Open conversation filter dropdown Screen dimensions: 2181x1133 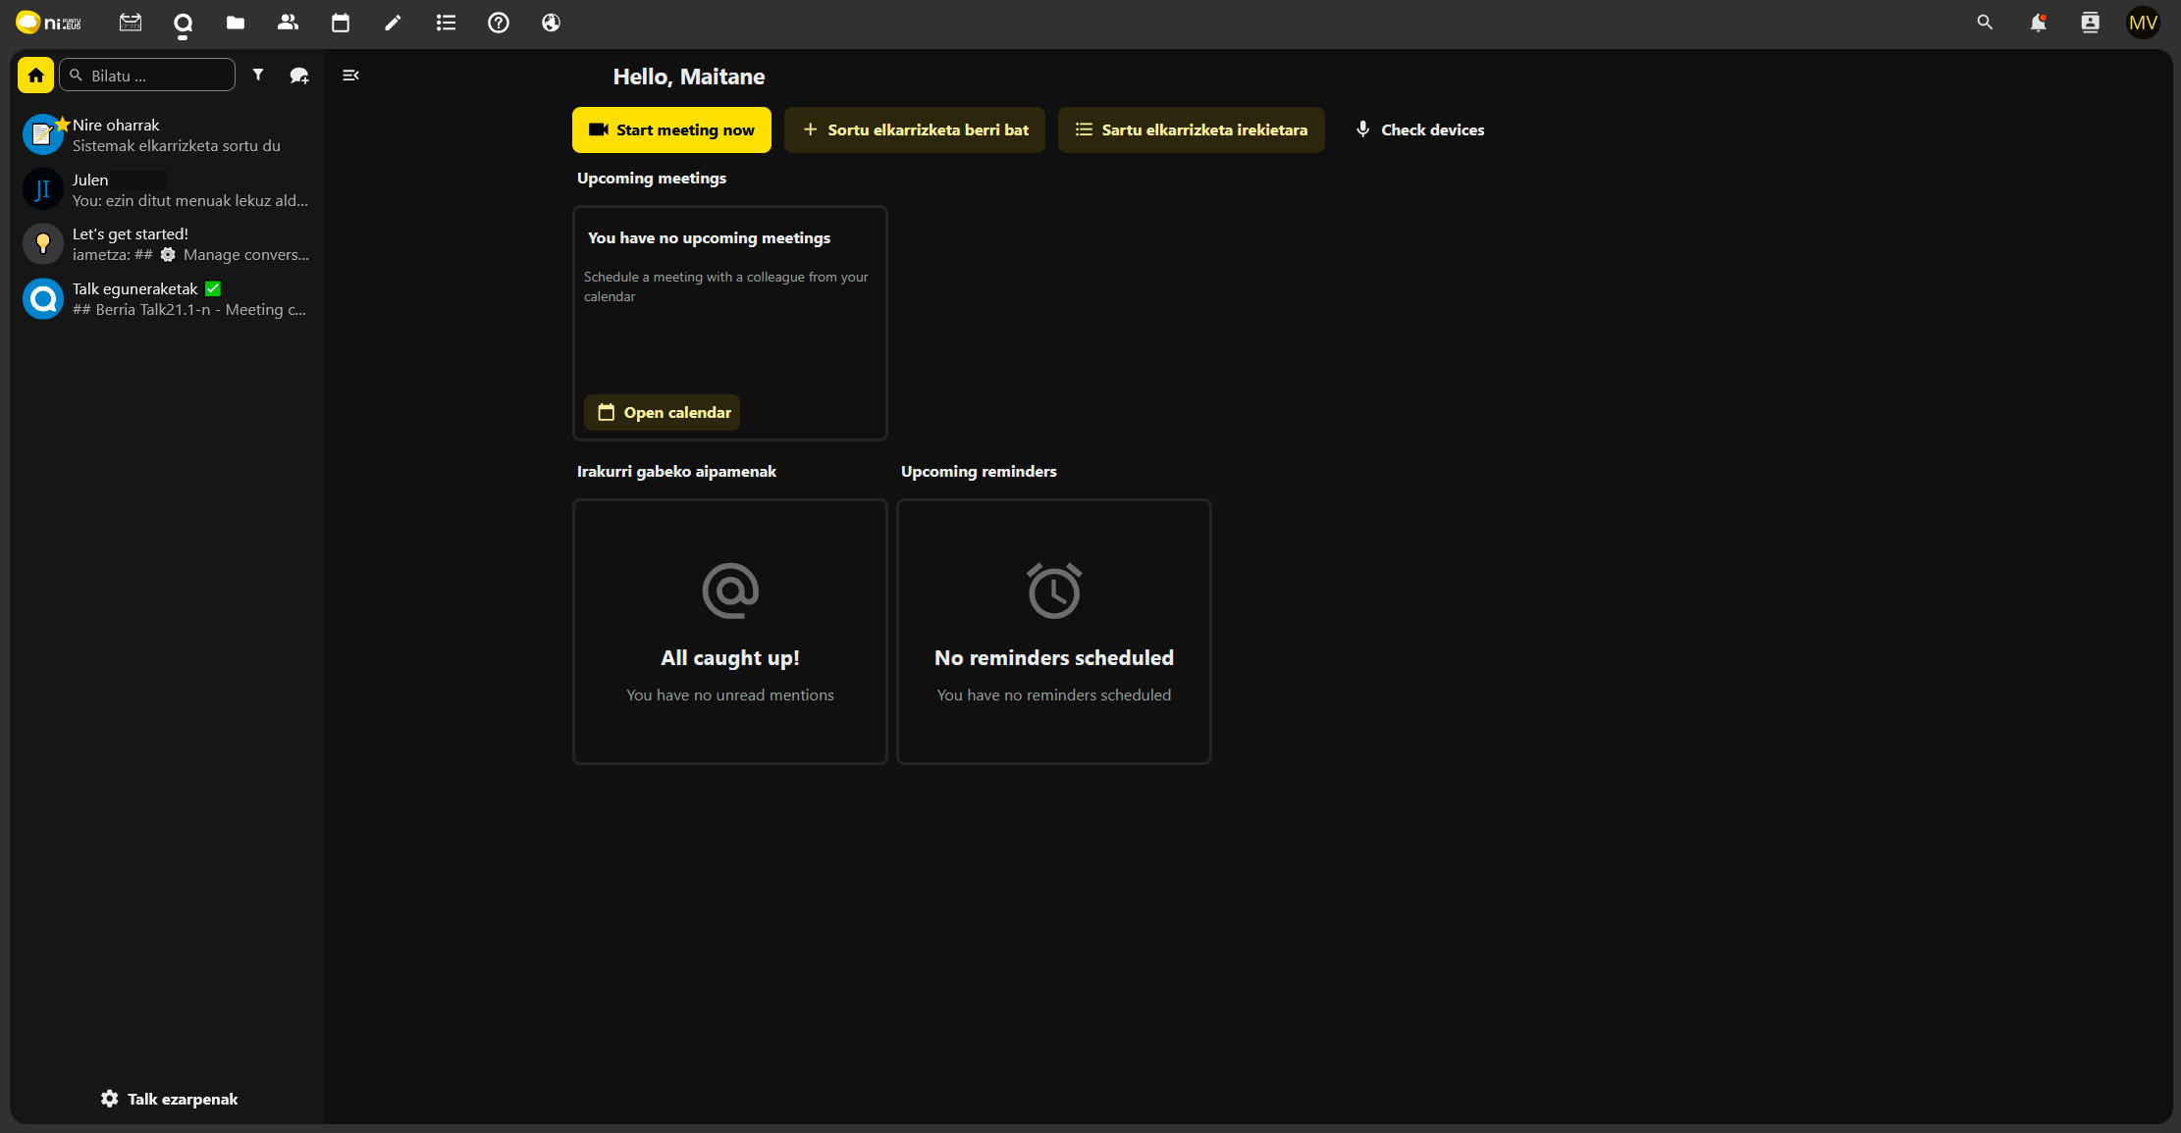click(258, 76)
